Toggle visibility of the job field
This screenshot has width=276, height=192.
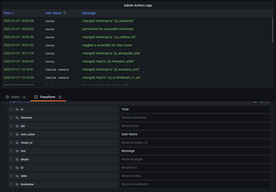(17, 126)
